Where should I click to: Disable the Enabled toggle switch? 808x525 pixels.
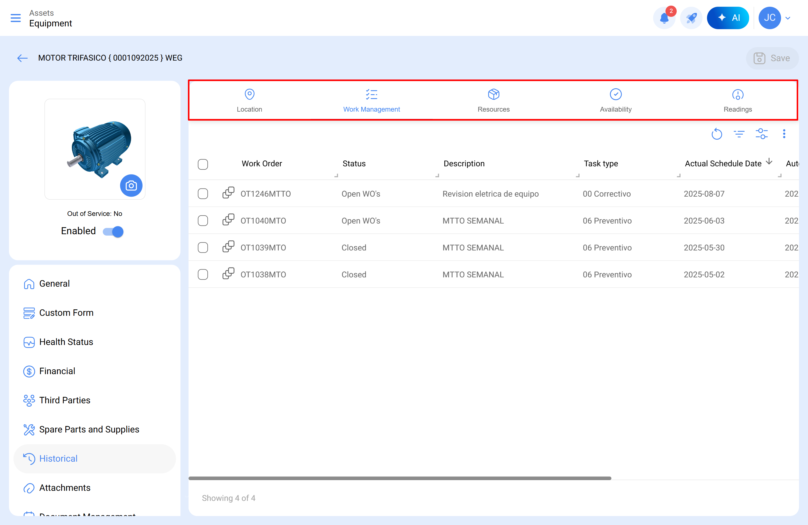(x=113, y=231)
